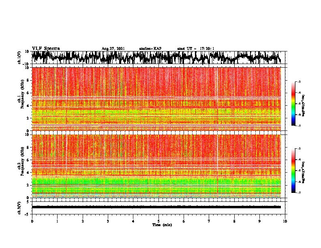Viewport: 321px width, 248px height.
Task: Click the ch.1(V) waveform panel
Action: [158, 58]
